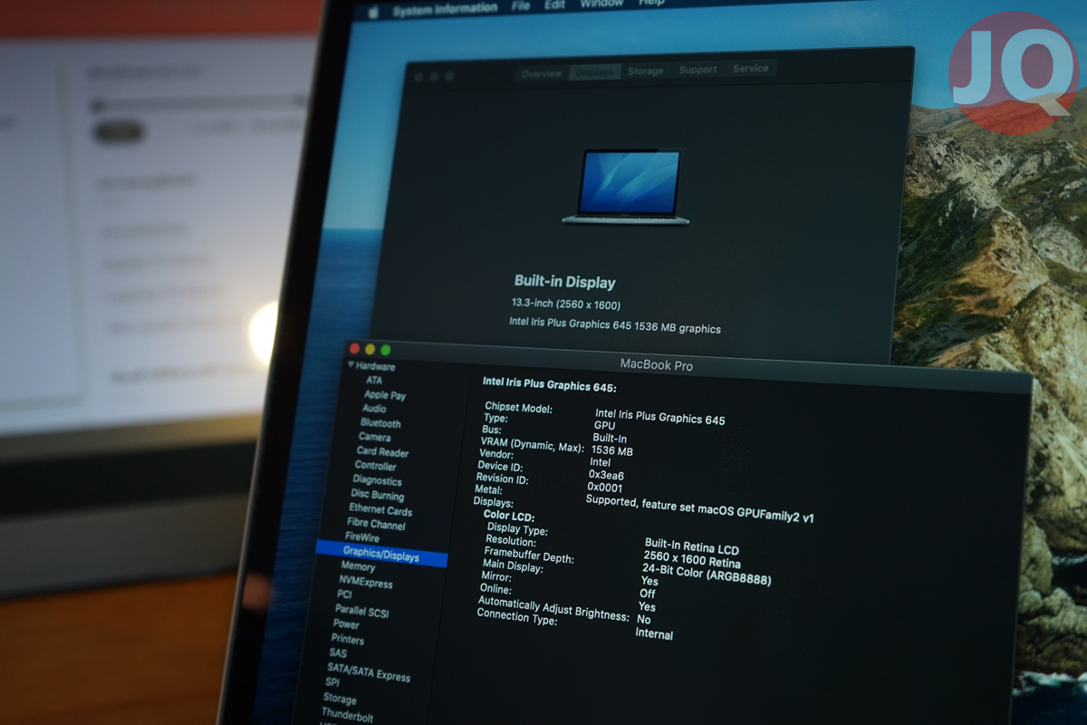Select Memory in the sidebar

pyautogui.click(x=358, y=566)
